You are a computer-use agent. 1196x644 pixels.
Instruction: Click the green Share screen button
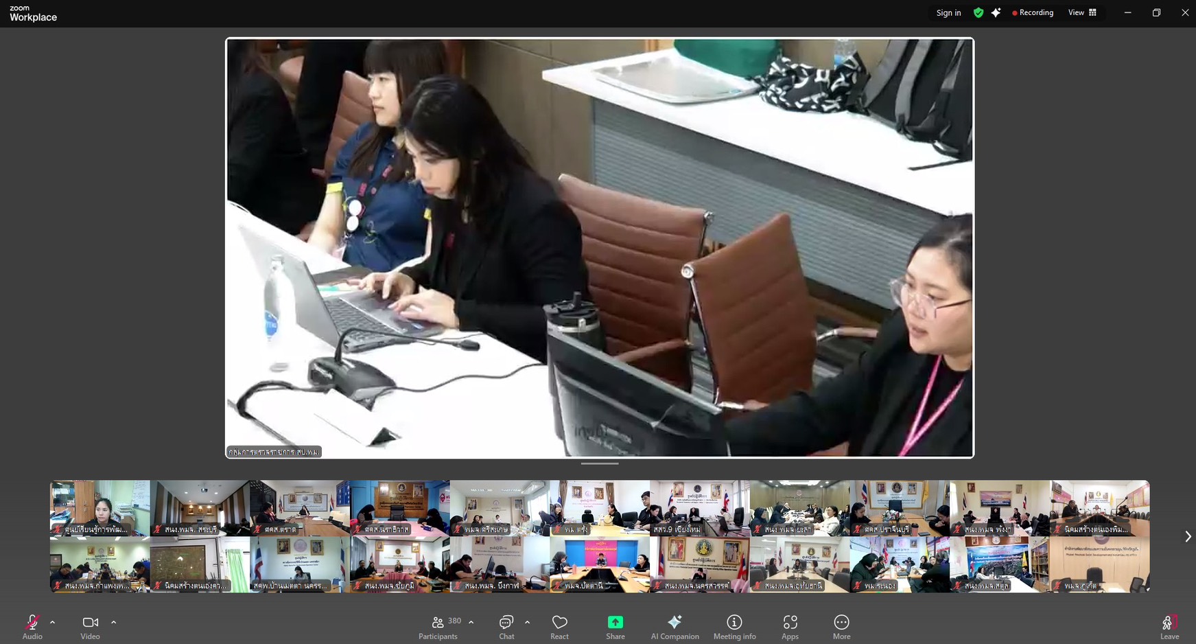click(x=615, y=626)
